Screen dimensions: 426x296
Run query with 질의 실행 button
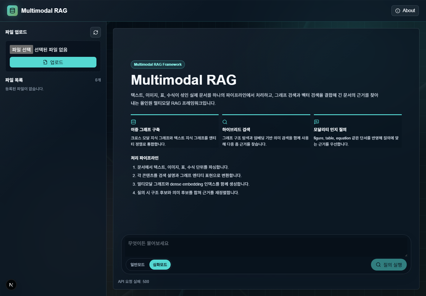click(389, 265)
